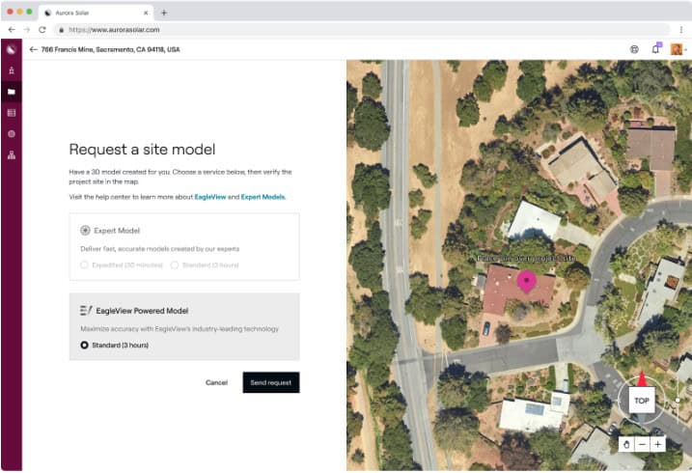The image size is (692, 473).
Task: Click the Cancel button
Action: [216, 382]
